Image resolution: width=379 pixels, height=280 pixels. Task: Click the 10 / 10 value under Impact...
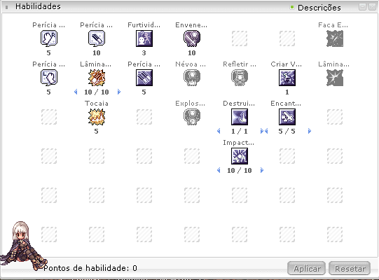click(x=240, y=171)
